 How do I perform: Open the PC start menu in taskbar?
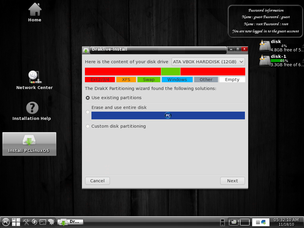(6, 222)
